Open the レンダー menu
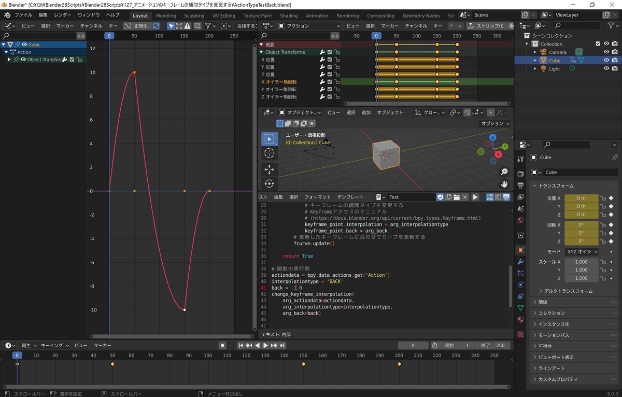This screenshot has height=397, width=622. (63, 15)
